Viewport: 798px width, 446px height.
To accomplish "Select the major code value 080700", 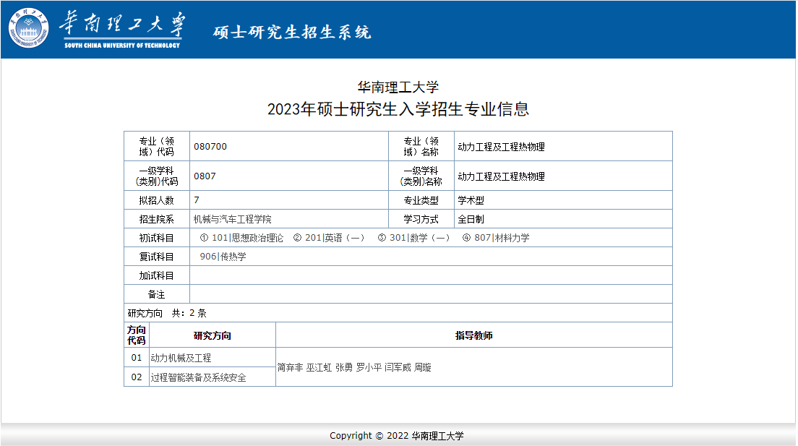I will pyautogui.click(x=210, y=147).
